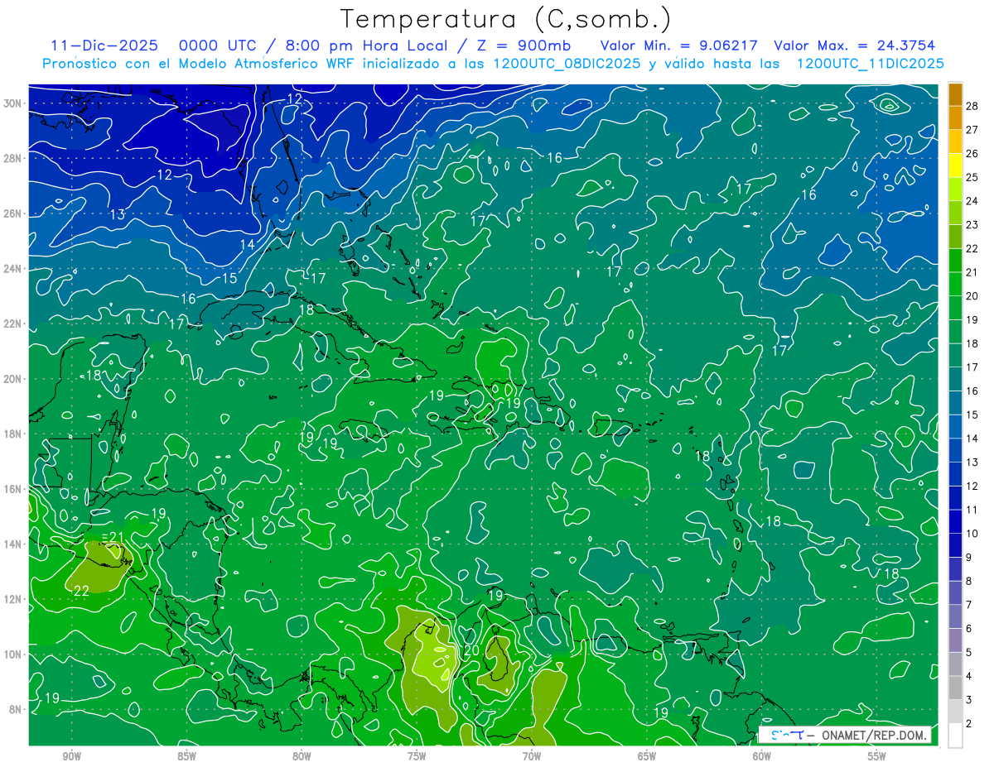Click the "14N" latitude axis label
This screenshot has width=994, height=767.
pos(14,544)
